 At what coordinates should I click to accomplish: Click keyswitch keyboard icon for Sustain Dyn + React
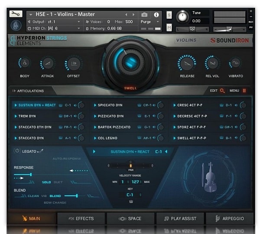(x=61, y=105)
